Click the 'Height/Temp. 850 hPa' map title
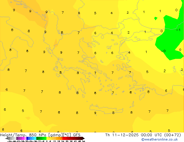 [23, 135]
